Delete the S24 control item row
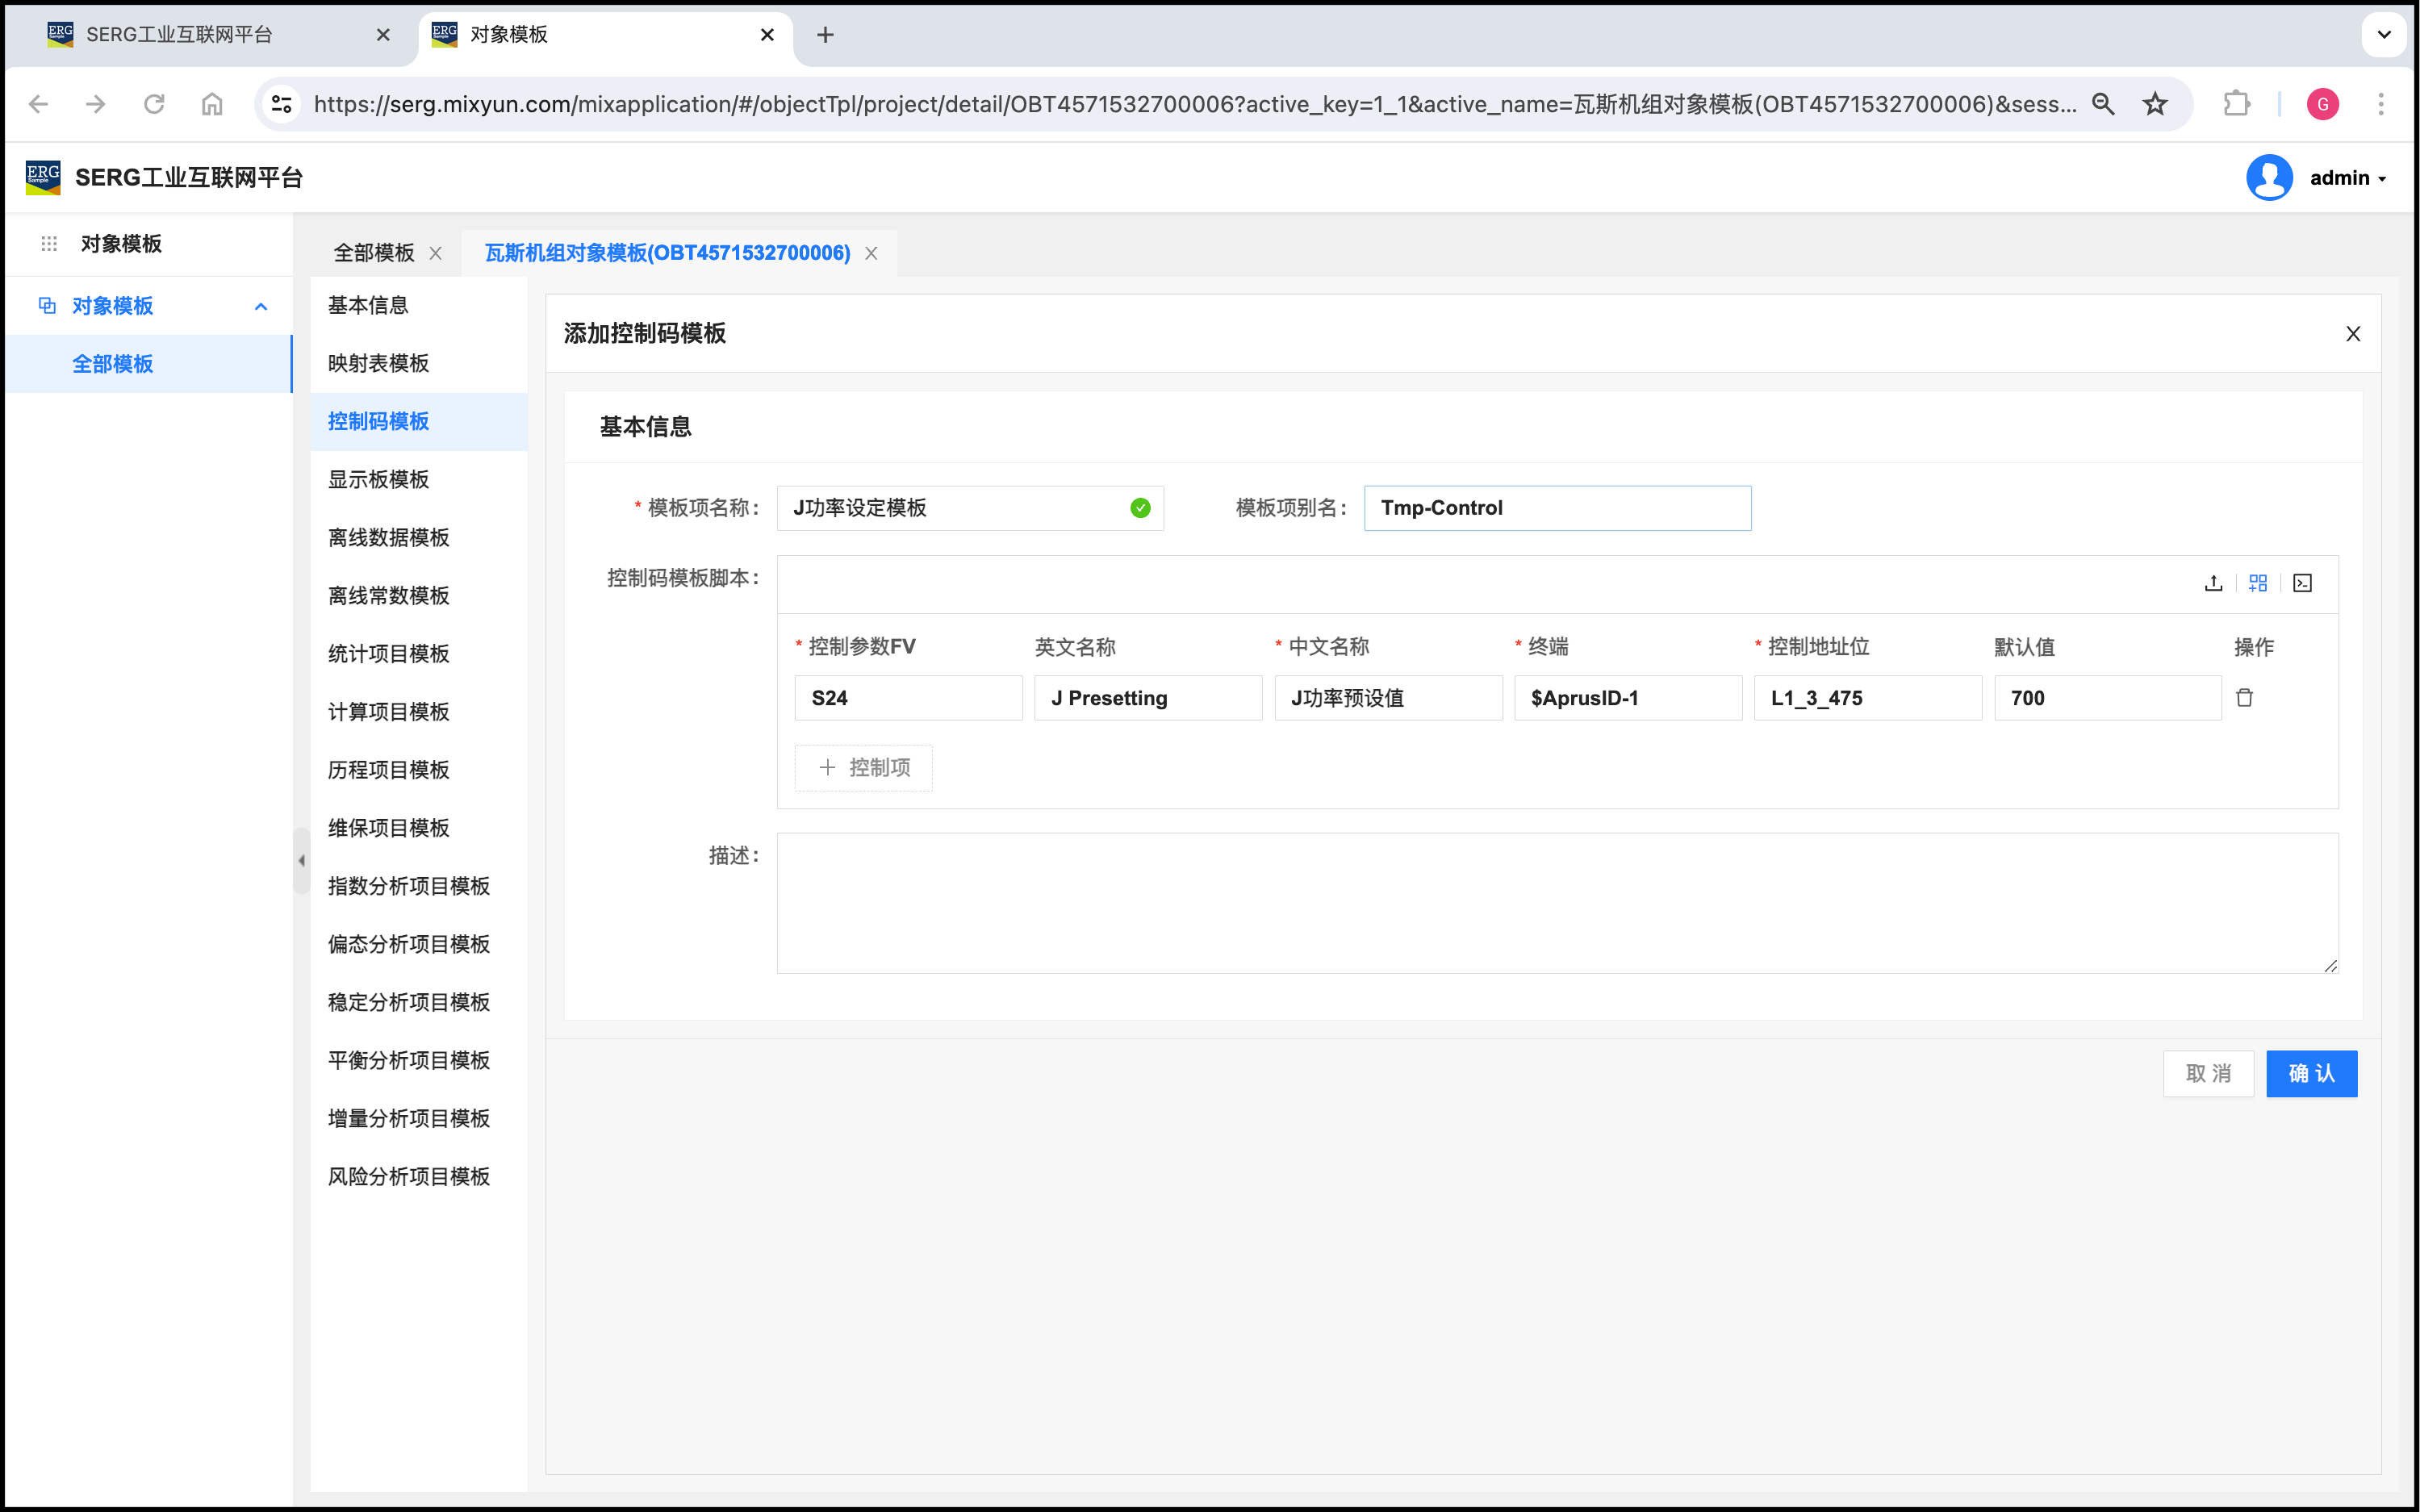 (2244, 698)
